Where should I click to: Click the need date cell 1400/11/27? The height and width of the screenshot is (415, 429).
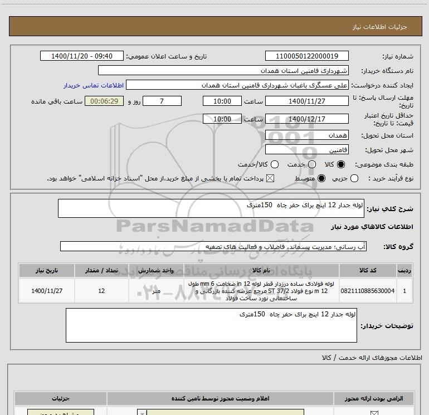click(46, 291)
